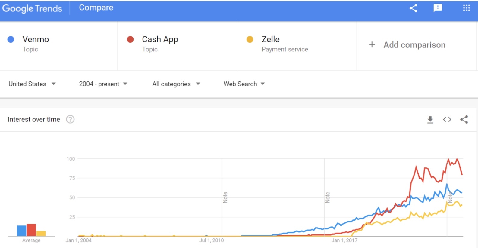
Task: Share the Interest over time chart
Action: click(464, 120)
